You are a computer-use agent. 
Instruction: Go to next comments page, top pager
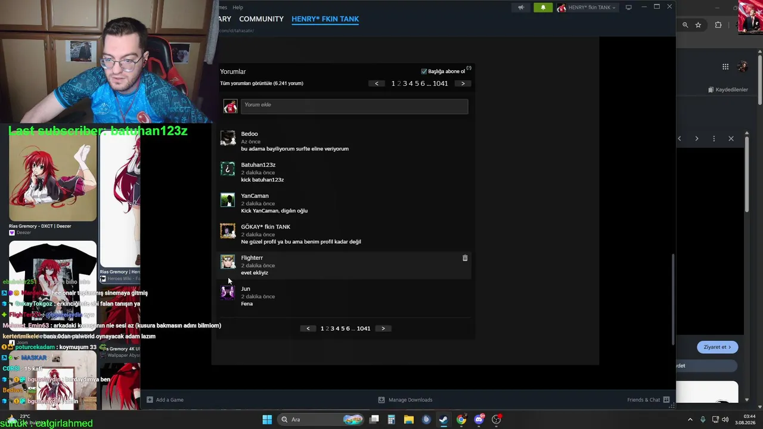[463, 83]
